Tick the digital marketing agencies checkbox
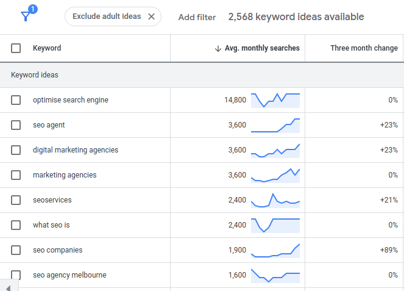Image resolution: width=404 pixels, height=291 pixels. [16, 150]
